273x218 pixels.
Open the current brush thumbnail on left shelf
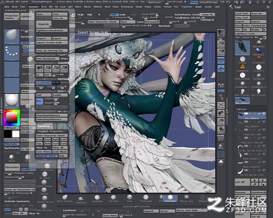coord(12,36)
